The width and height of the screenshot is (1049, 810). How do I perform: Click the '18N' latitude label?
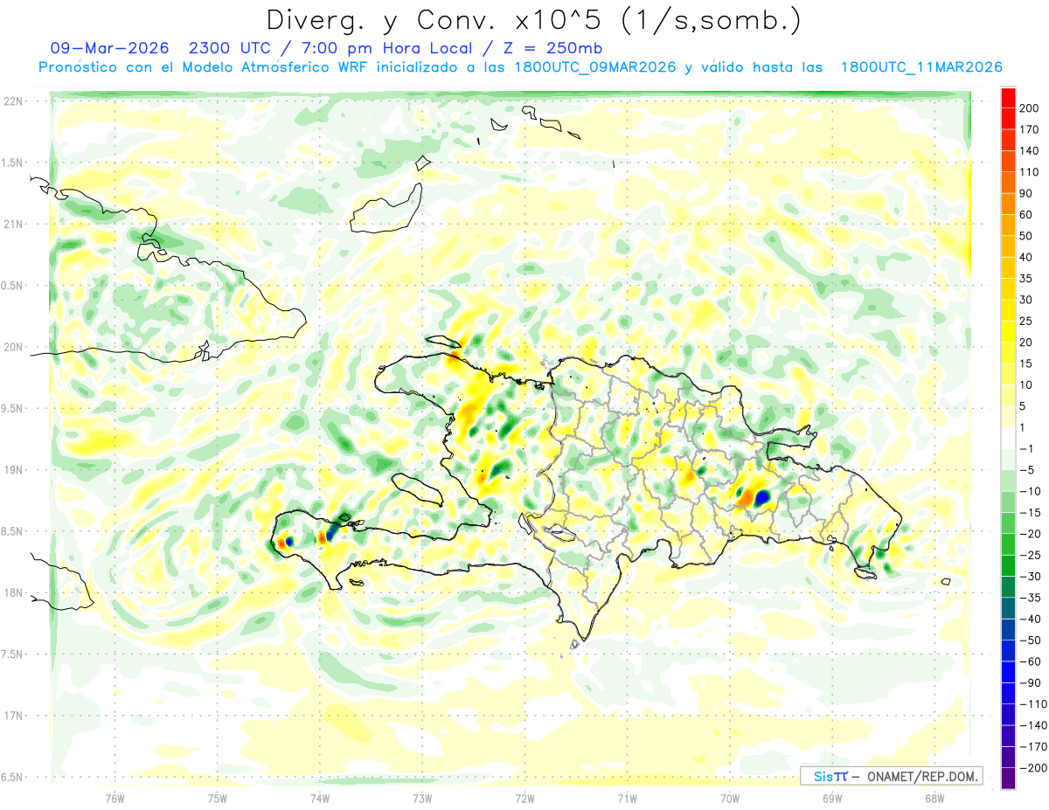coord(12,592)
